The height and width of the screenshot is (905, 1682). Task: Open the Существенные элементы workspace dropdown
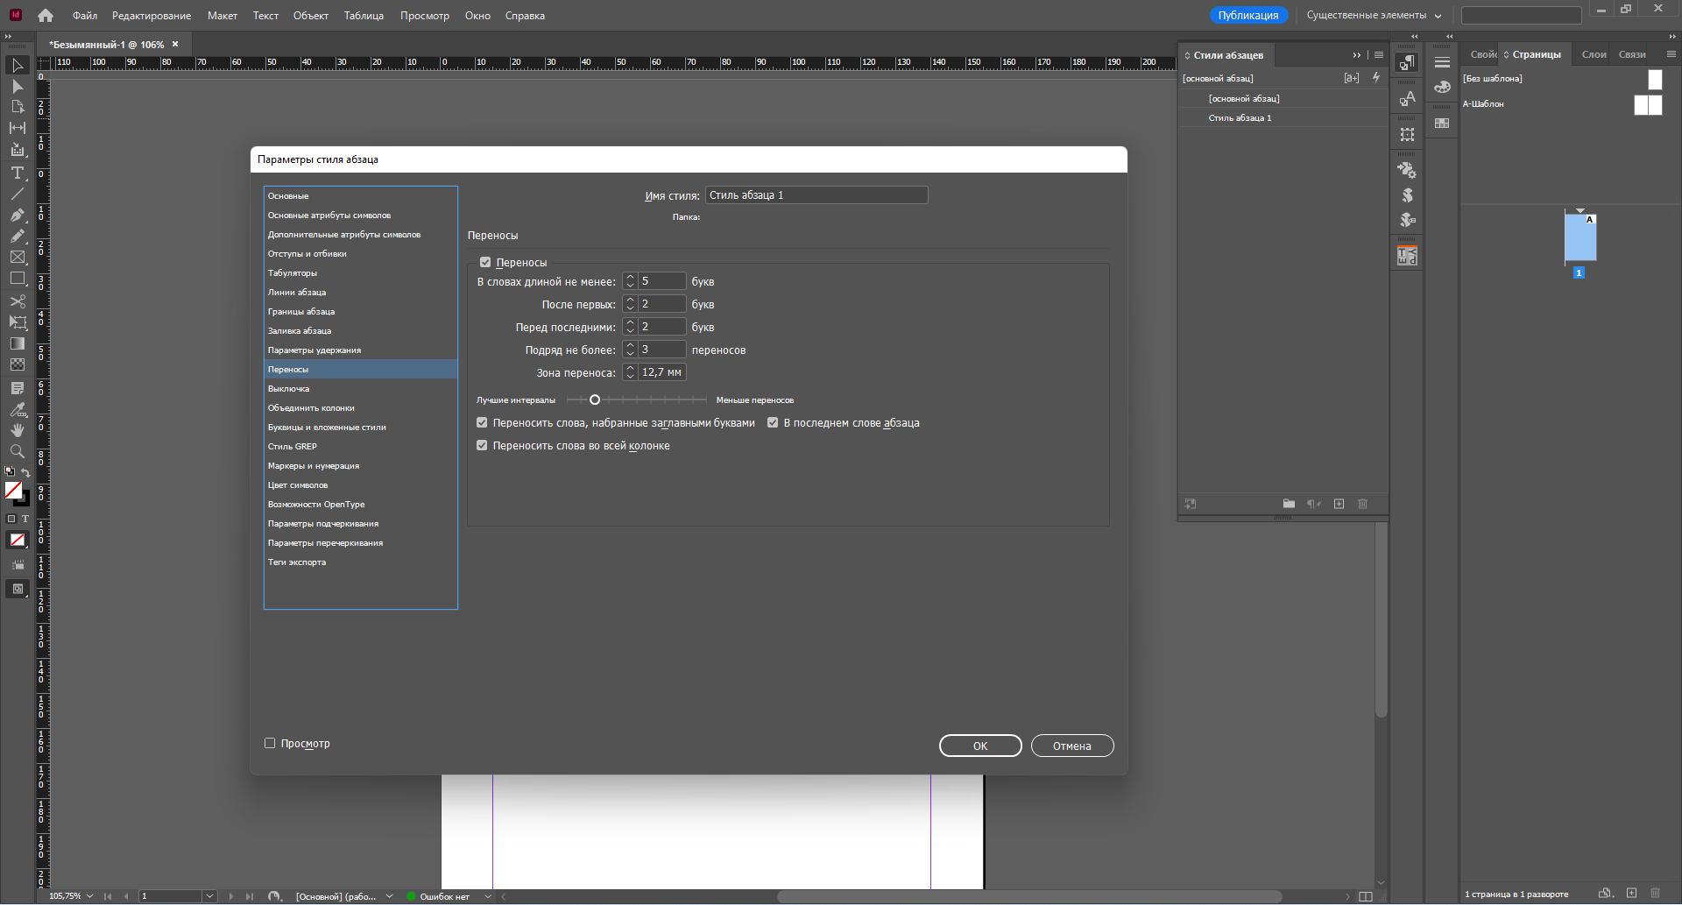1373,16
